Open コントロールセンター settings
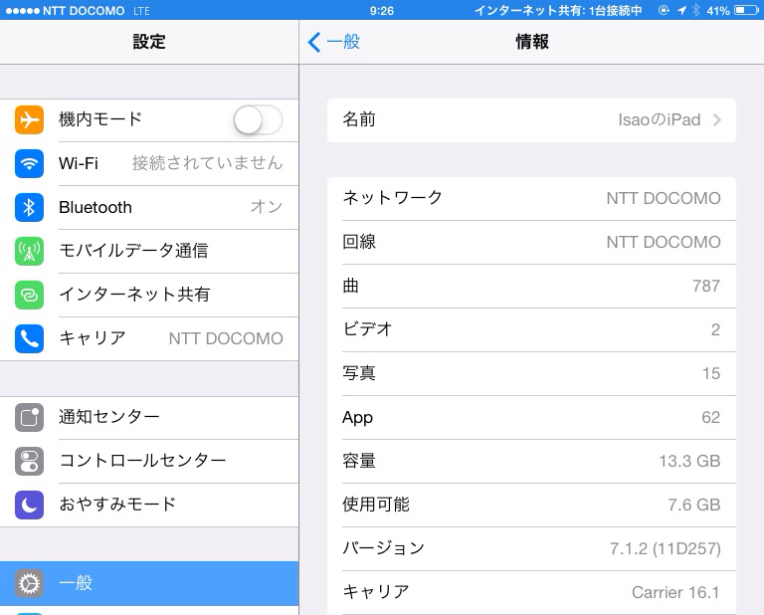Image resolution: width=764 pixels, height=615 pixels. [x=149, y=462]
